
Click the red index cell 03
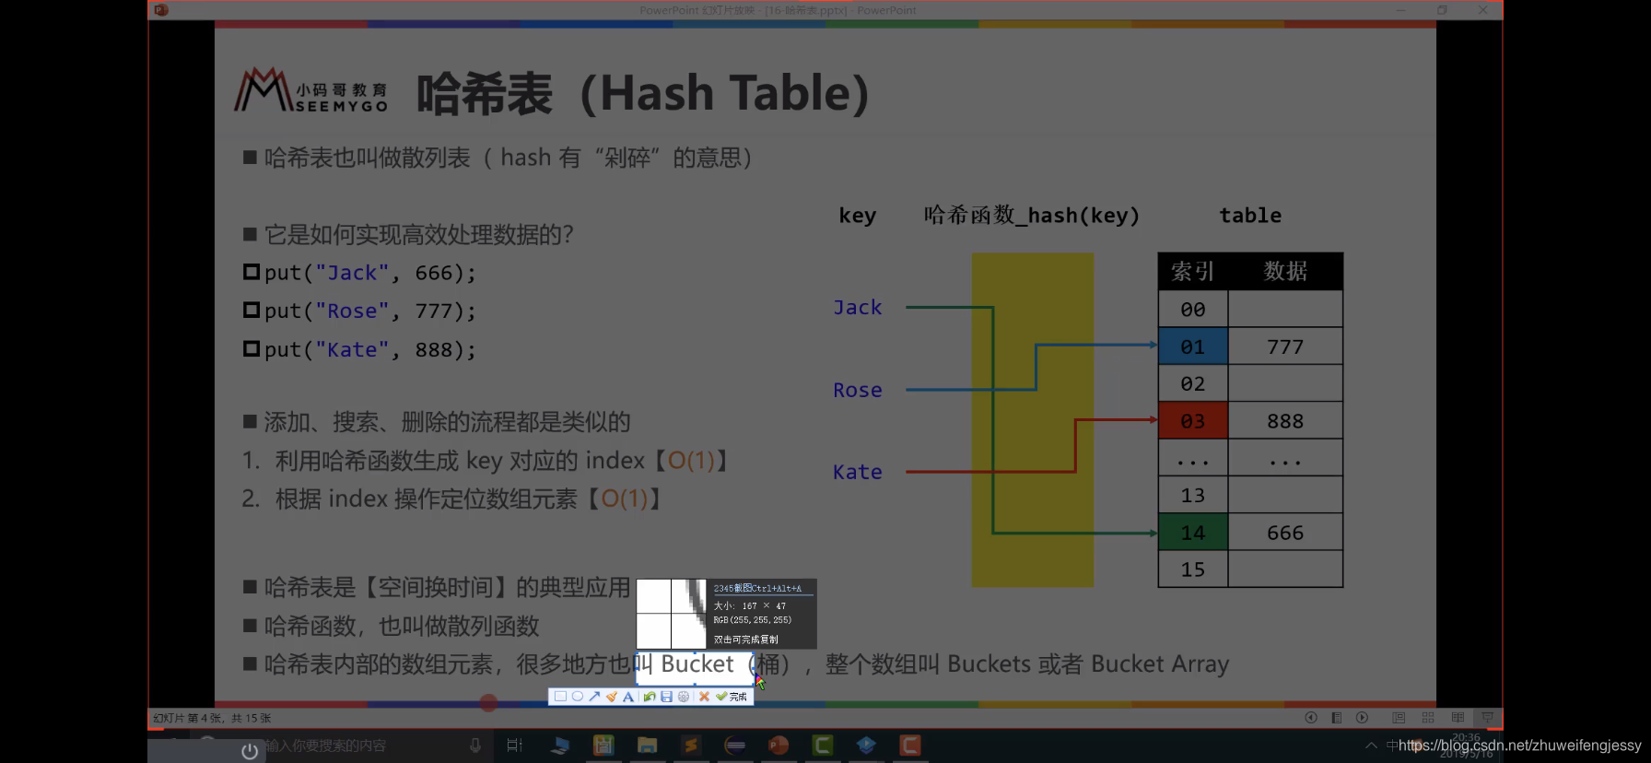click(1193, 421)
